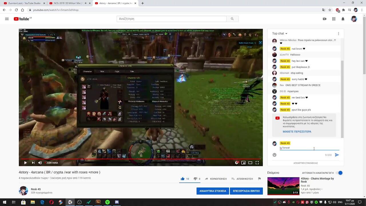Viewport: 366px width, 206px height.
Task: Click the ΜΑΘΕΤΕ ΠΕΡΙΣΣΟΤΕΡΑ link
Action: point(297,132)
